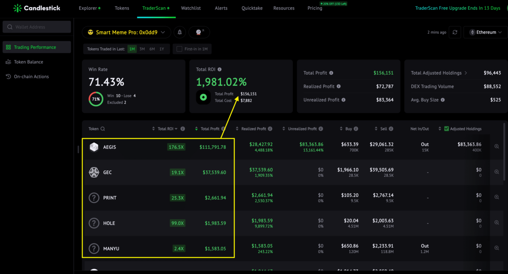Click the table vertical scrollbar

504,152
